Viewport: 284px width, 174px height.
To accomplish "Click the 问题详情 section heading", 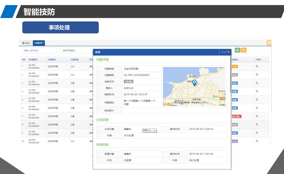I will (102, 60).
